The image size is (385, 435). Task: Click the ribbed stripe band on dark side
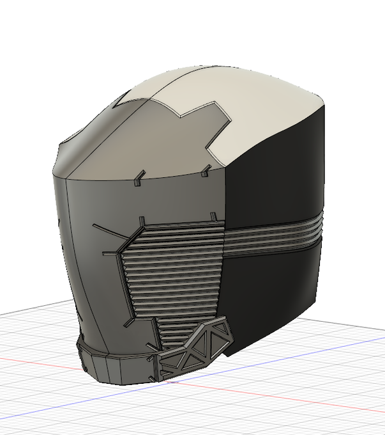(273, 234)
